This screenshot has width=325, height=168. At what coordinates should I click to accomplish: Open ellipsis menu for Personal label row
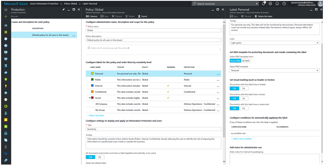(218, 74)
